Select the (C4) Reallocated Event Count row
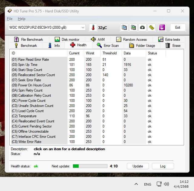194x191 pixels. [88, 121]
